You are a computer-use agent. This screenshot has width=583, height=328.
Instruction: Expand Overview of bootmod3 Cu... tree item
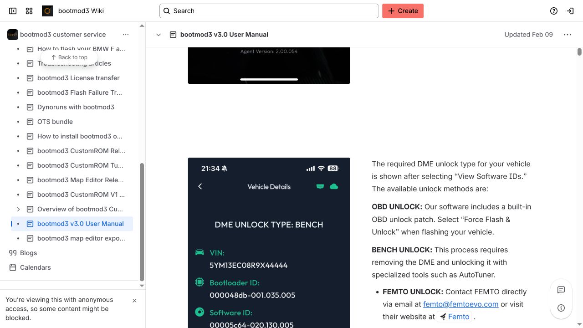18,209
